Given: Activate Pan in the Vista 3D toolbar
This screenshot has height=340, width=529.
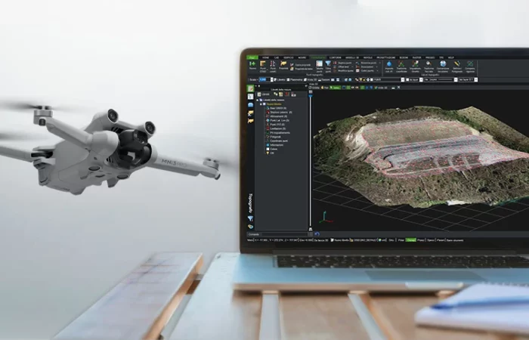Looking at the screenshot, I should click(x=324, y=88).
